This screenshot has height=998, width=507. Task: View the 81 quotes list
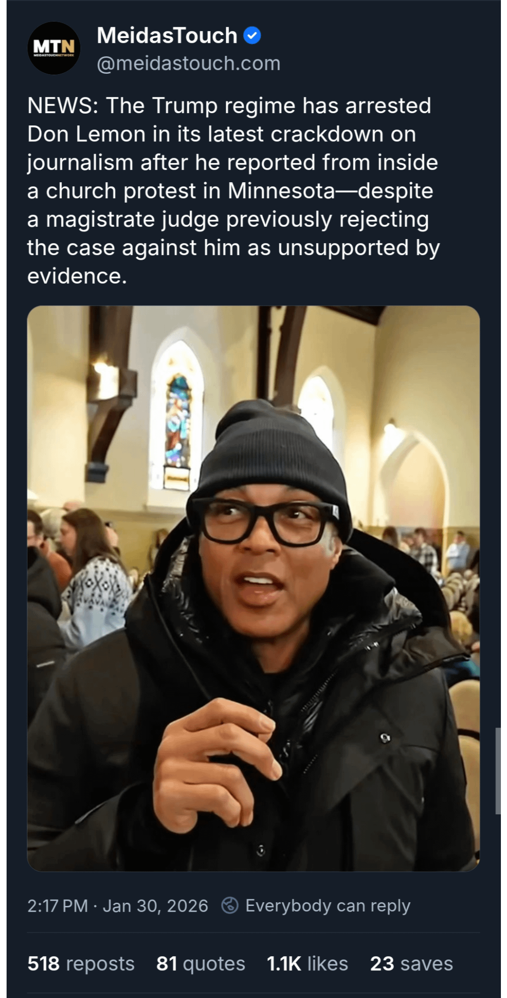pos(201,963)
